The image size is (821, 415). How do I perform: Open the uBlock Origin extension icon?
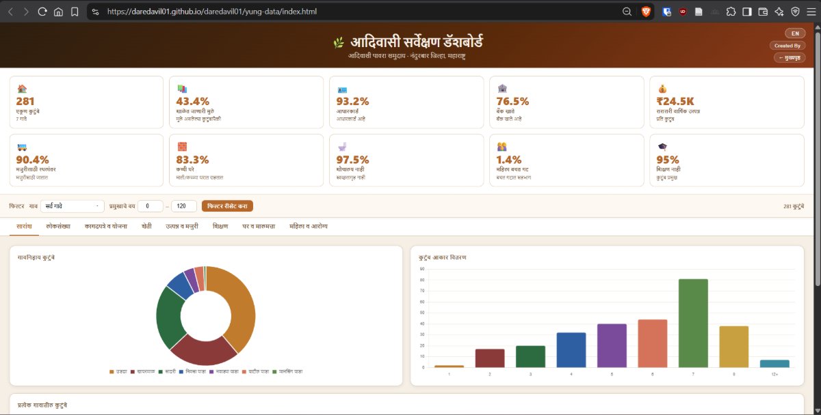click(683, 12)
